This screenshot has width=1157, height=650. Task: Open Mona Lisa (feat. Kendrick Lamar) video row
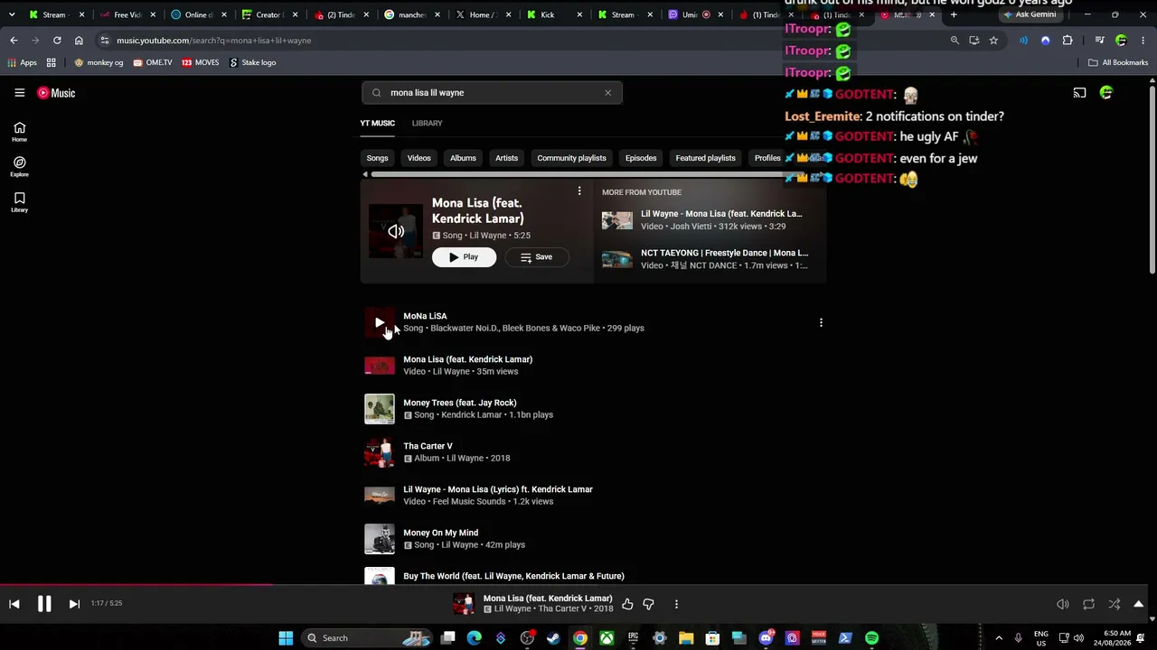click(595, 366)
